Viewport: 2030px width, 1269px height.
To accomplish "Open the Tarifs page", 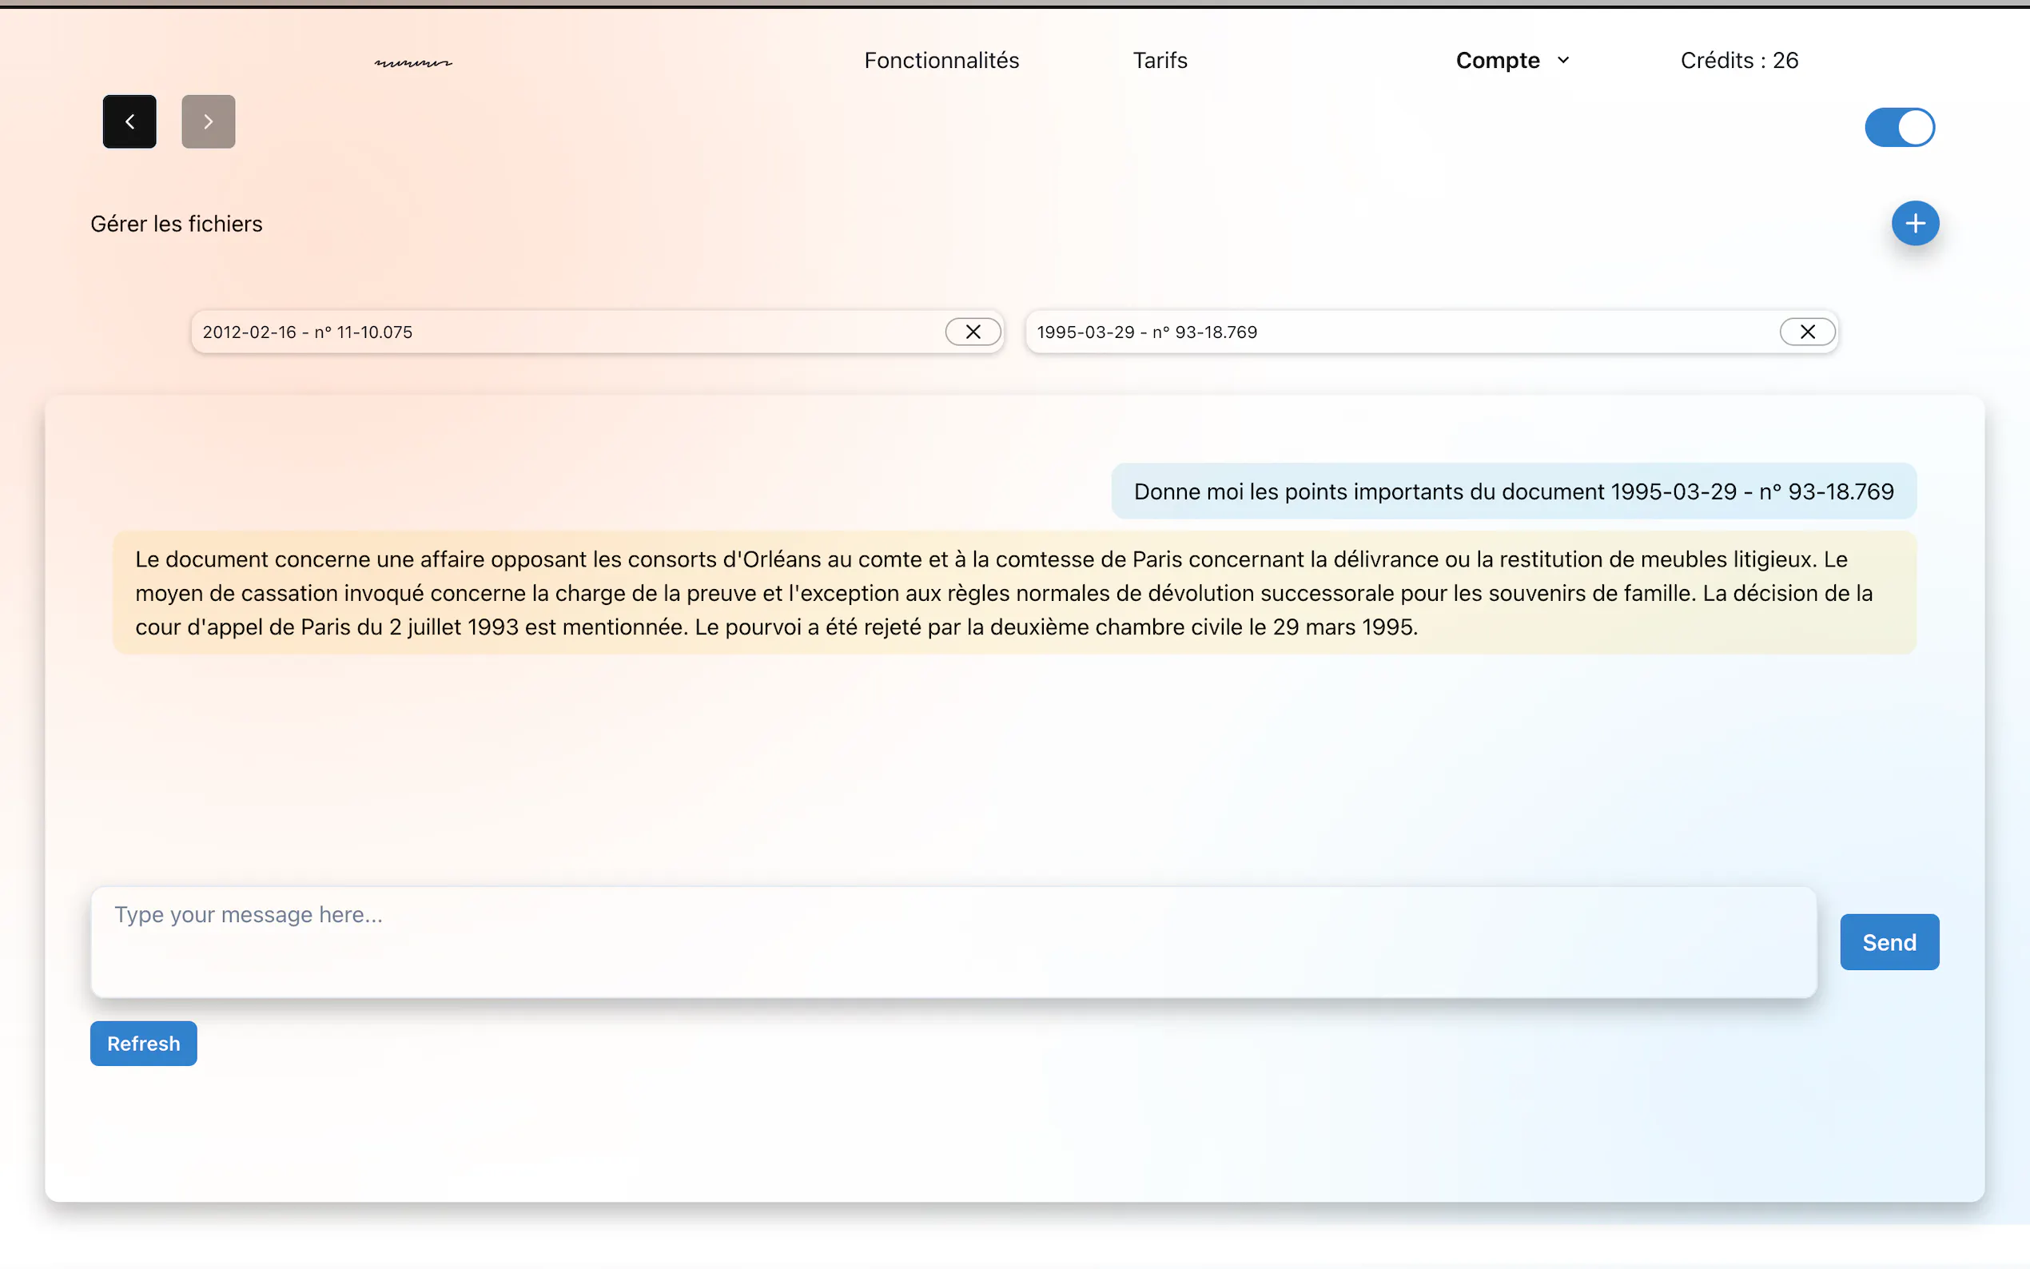I will [x=1160, y=61].
